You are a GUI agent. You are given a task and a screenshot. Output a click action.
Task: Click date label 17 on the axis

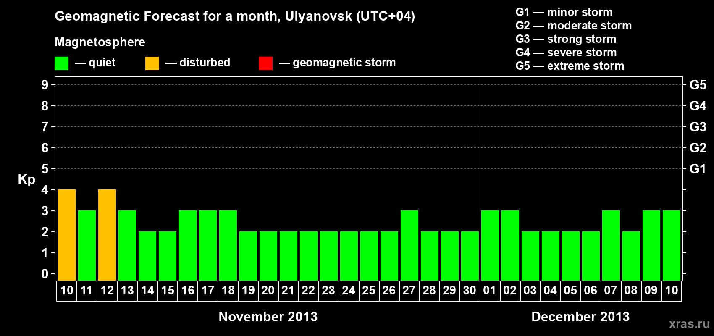208,290
